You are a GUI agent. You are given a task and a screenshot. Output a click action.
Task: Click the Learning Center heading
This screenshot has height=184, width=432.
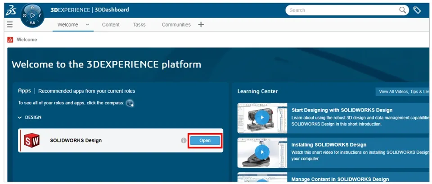tap(257, 91)
